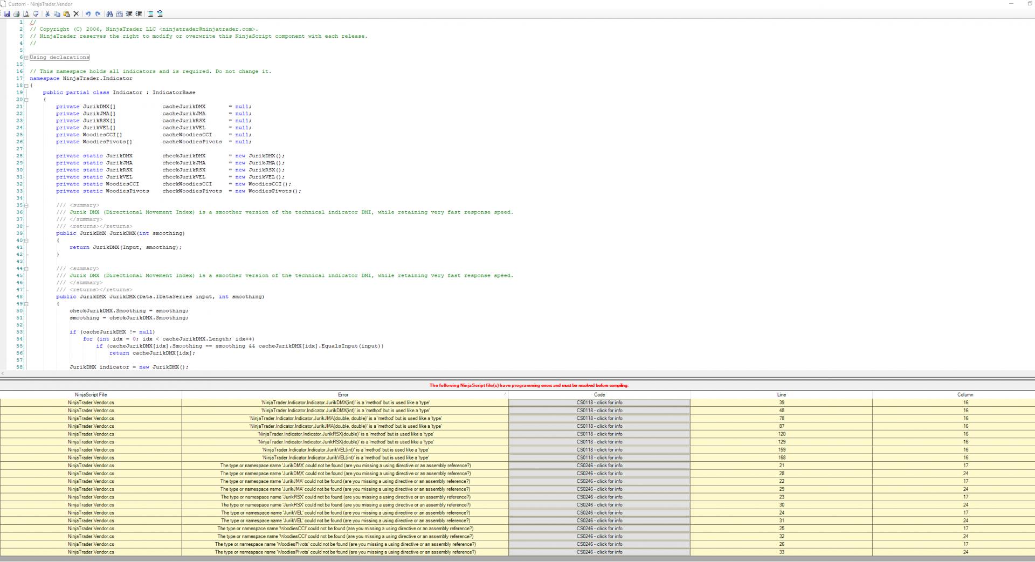1035x562 pixels.
Task: Restore down the editor window
Action: [1030, 4]
